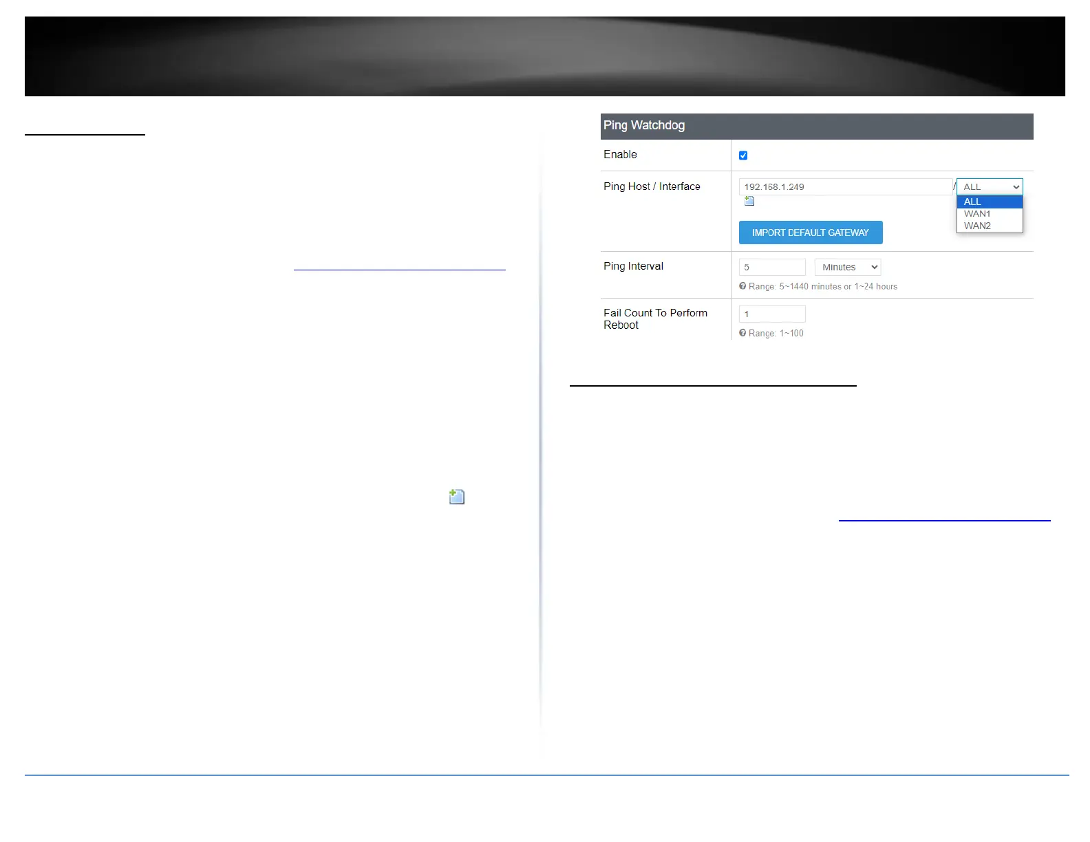Click the Enable row label
The image size is (1090, 842).
620,155
